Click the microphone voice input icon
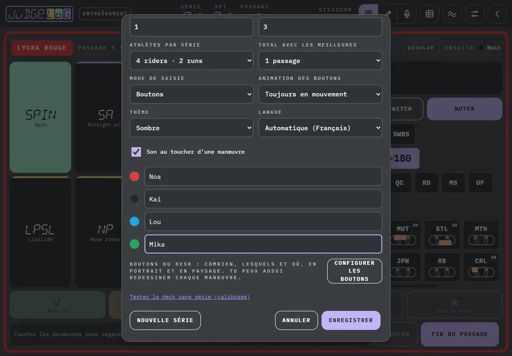 tap(407, 14)
